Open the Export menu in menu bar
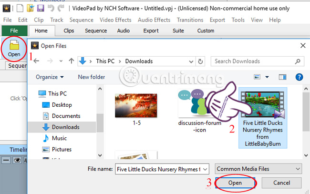This screenshot has width=310, height=194. point(217,20)
